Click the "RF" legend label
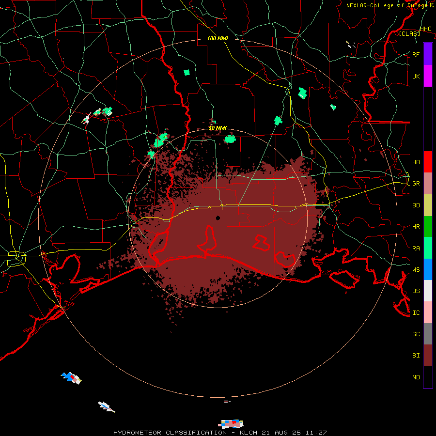The width and height of the screenshot is (436, 436). point(416,54)
